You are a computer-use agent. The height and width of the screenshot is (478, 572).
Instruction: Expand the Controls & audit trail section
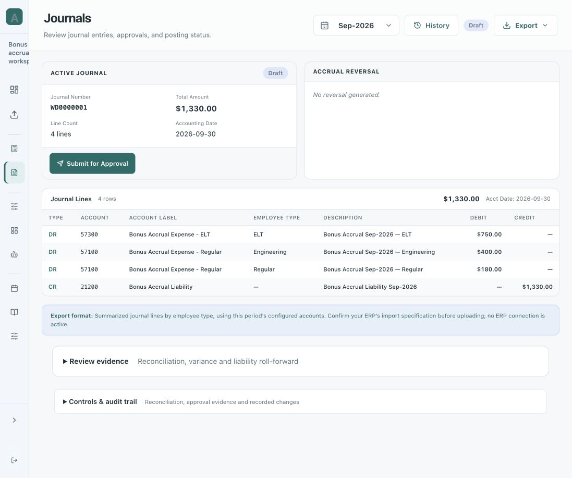coord(300,401)
